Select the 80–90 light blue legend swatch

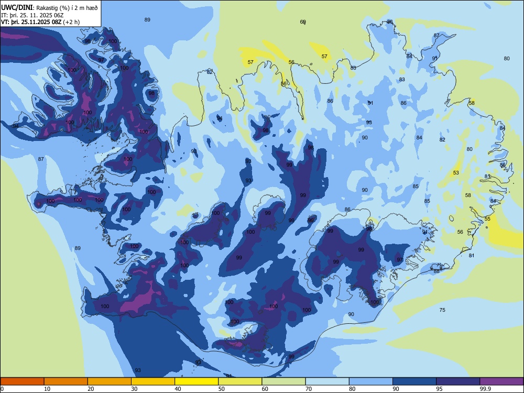coord(371,381)
